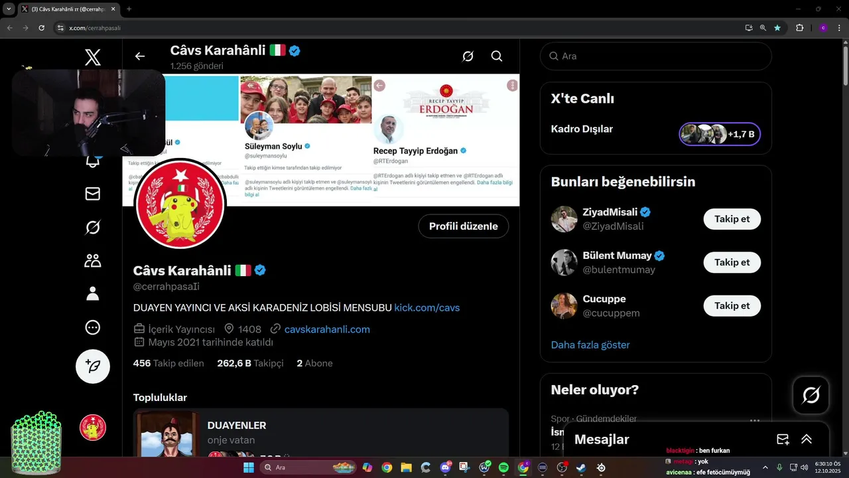
Task: Open Windows Start button
Action: click(x=248, y=467)
